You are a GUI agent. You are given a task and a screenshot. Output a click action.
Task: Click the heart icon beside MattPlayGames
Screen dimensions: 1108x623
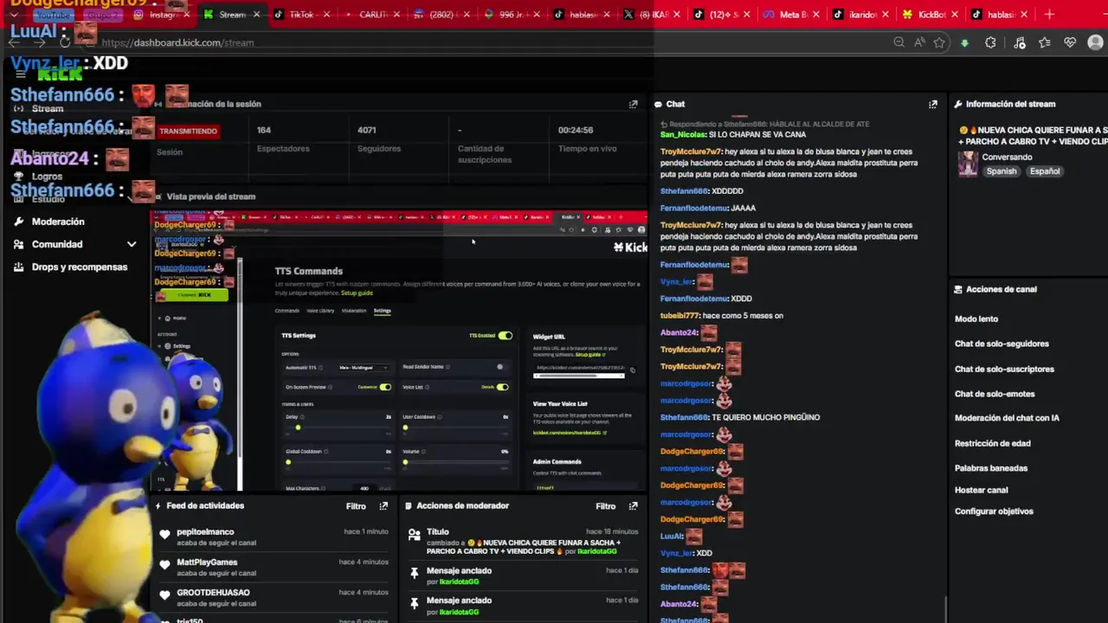(x=164, y=565)
